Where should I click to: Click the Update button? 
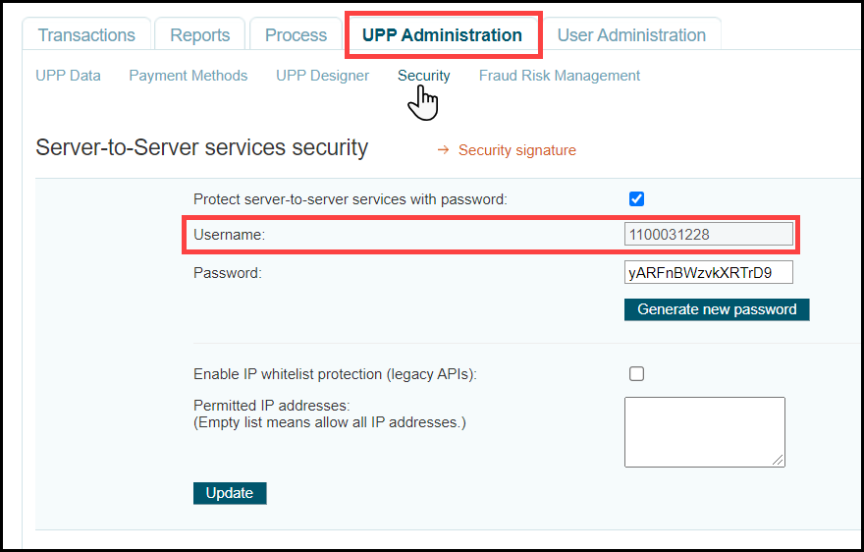coord(230,493)
